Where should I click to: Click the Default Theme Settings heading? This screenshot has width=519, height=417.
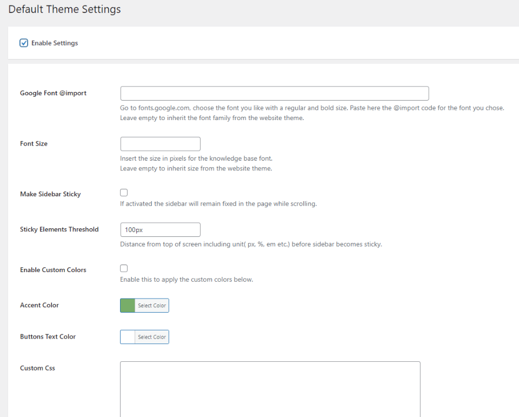[x=64, y=10]
